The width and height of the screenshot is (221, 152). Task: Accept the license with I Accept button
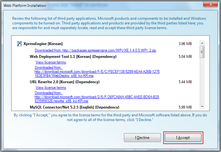point(183,138)
